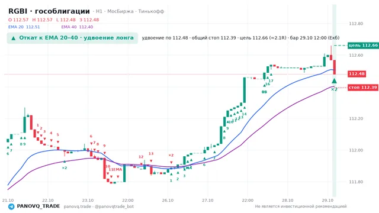This screenshot has height=213, width=379.
Task: Click the 'EMA 40 112.40' legend entry
Action: click(77, 27)
